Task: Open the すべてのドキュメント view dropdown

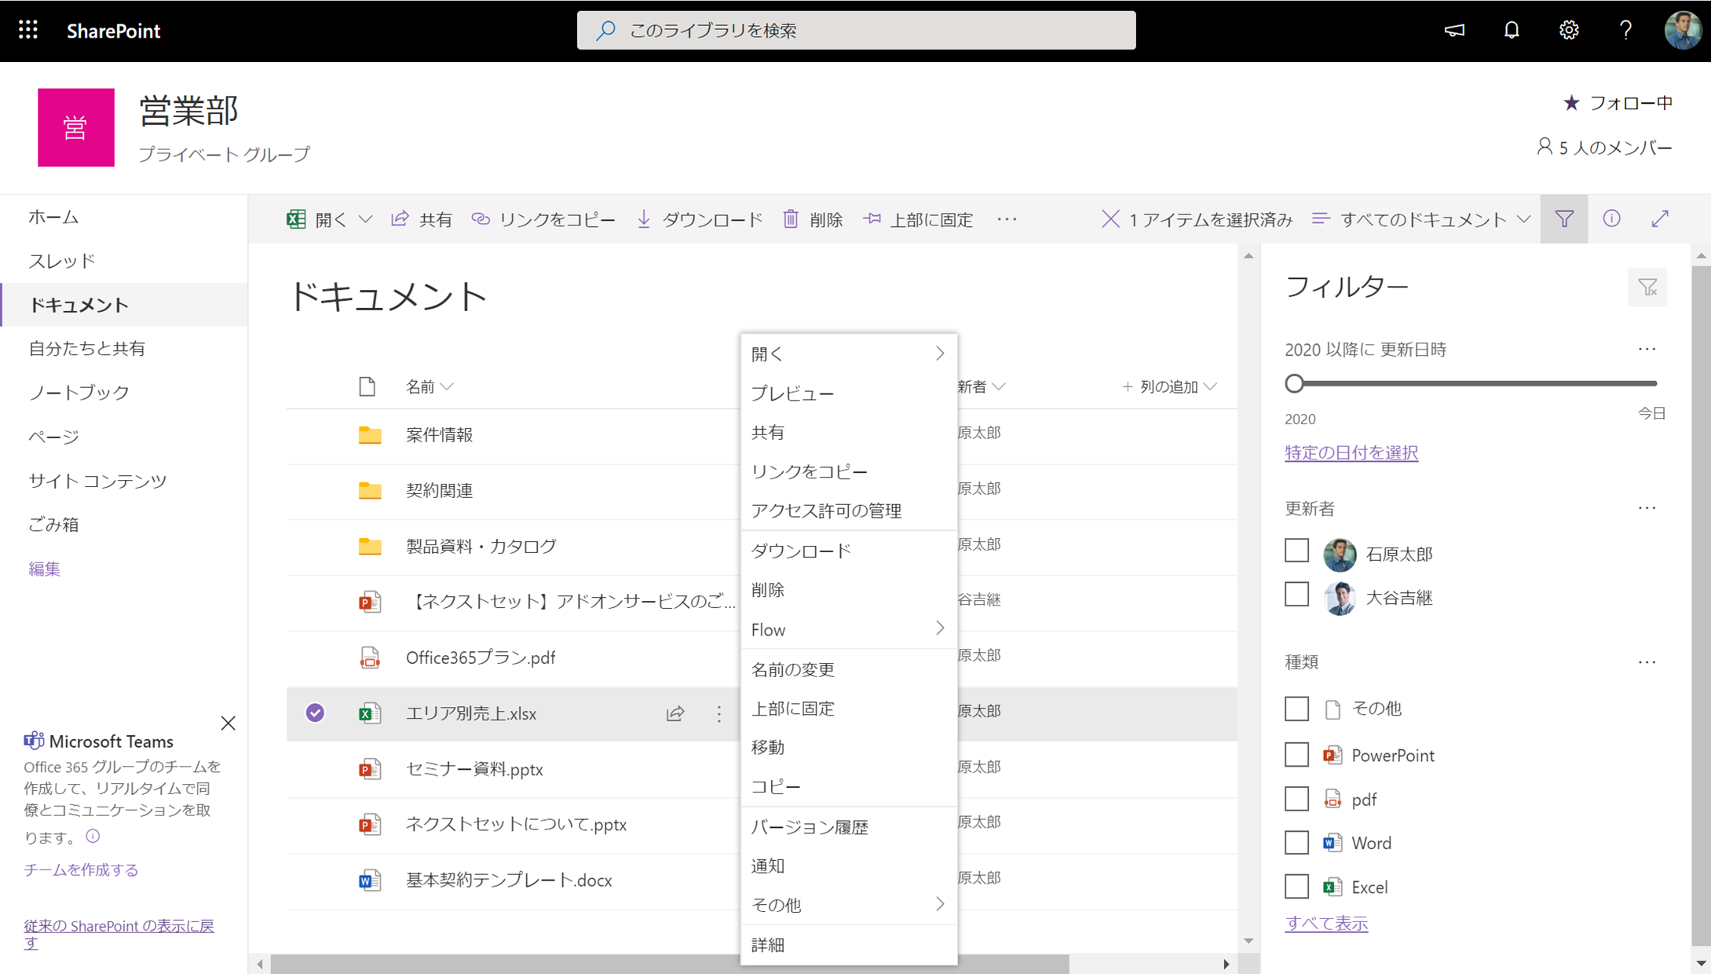Action: 1421,219
